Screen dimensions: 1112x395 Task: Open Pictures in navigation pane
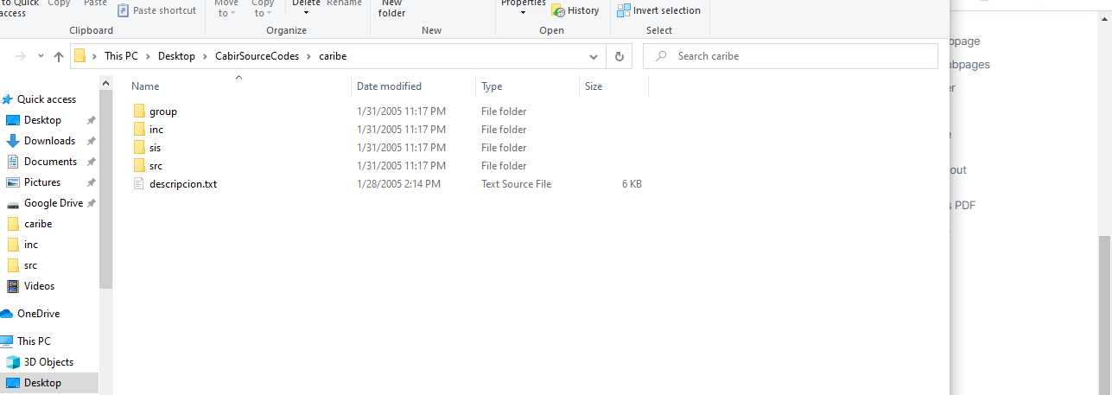coord(42,182)
